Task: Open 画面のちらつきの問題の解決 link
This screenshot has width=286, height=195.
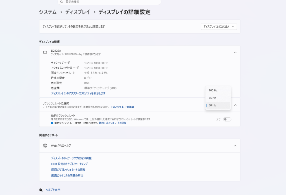Action: coord(67,176)
